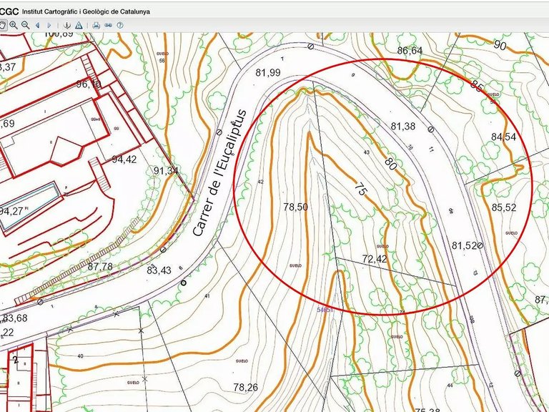Click the elevation point 72,42

click(375, 259)
